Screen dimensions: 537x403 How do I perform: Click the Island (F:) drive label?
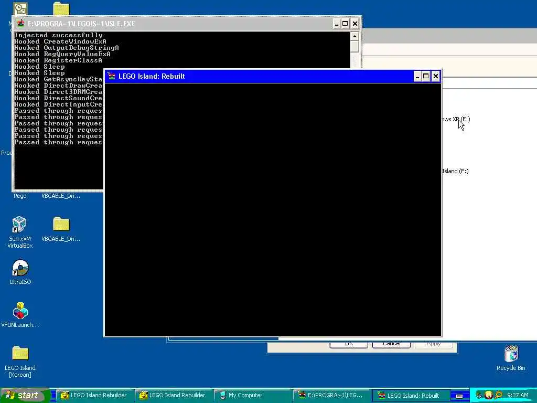(455, 171)
